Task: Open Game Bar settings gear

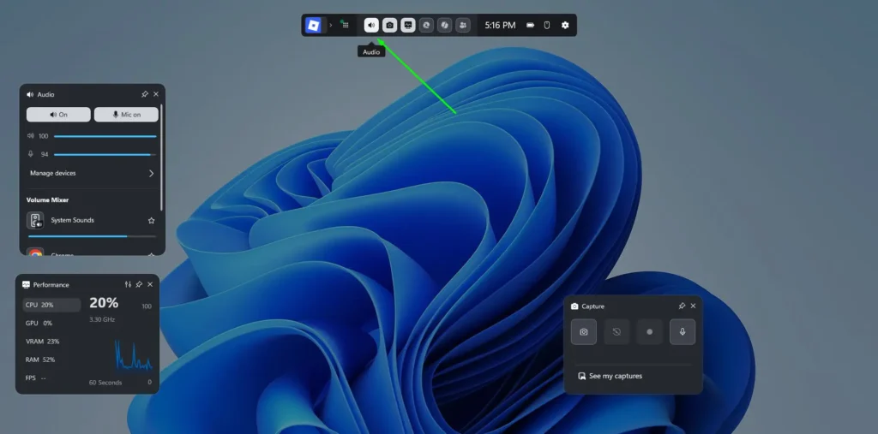Action: point(565,26)
